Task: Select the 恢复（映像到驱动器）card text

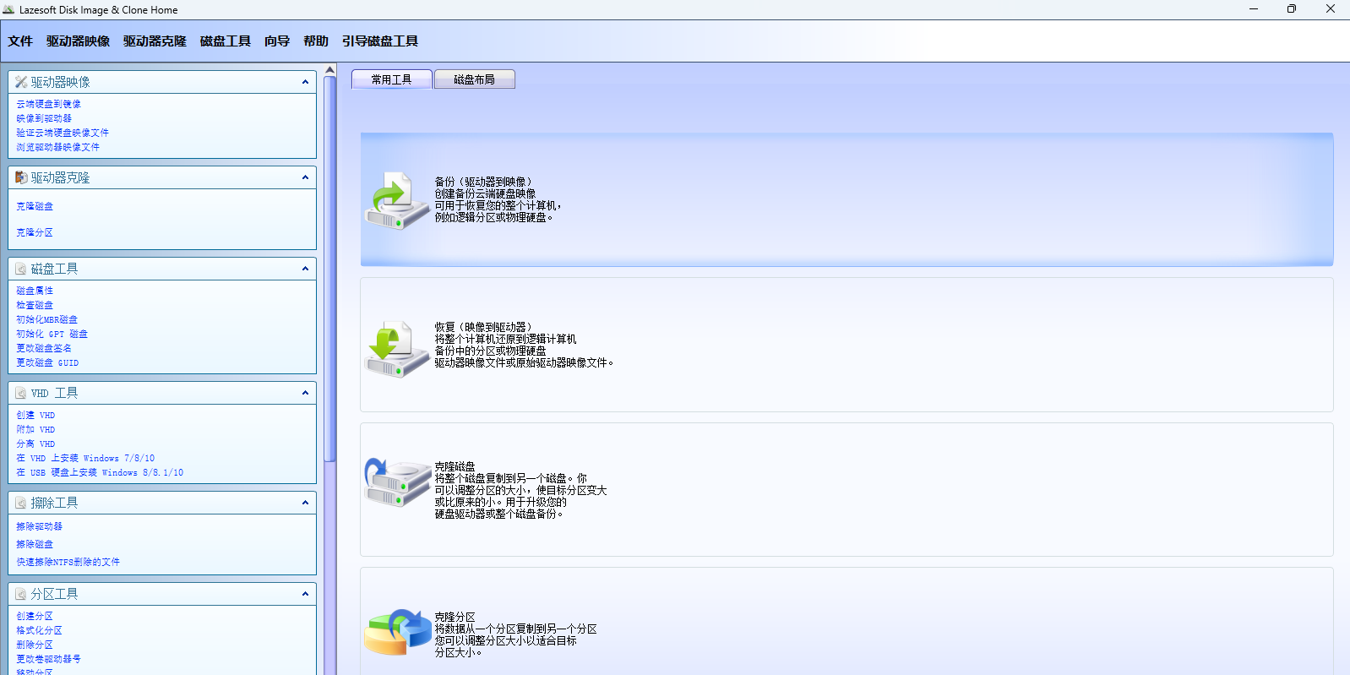Action: (524, 345)
